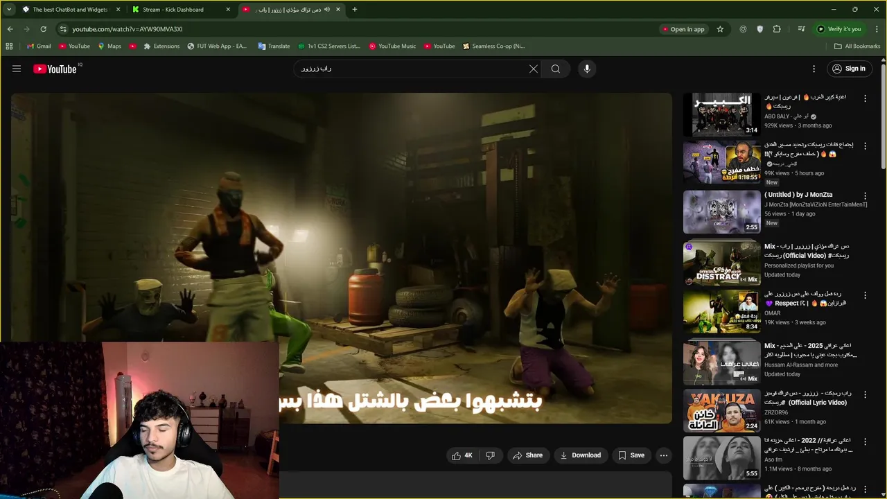
Task: Mute the YouTube tab via speaker icon
Action: point(326,10)
